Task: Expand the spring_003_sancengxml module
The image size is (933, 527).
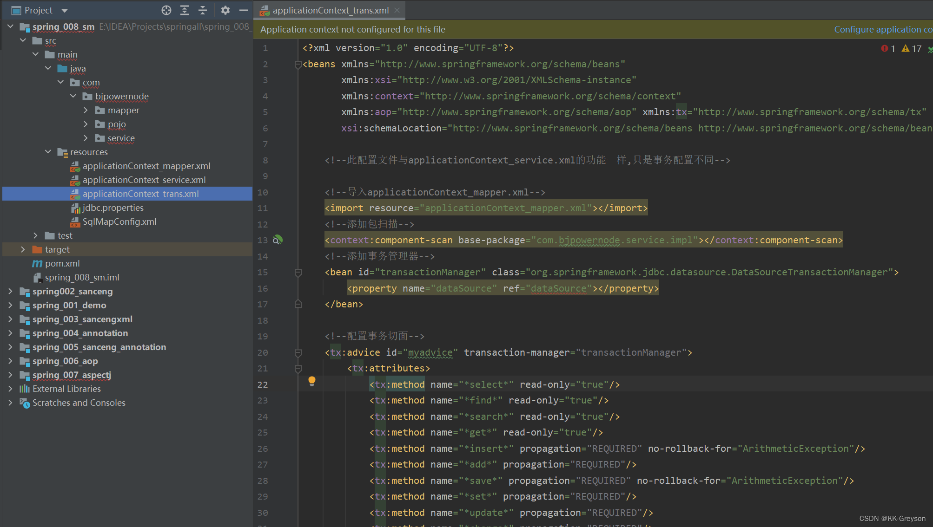Action: click(x=10, y=319)
